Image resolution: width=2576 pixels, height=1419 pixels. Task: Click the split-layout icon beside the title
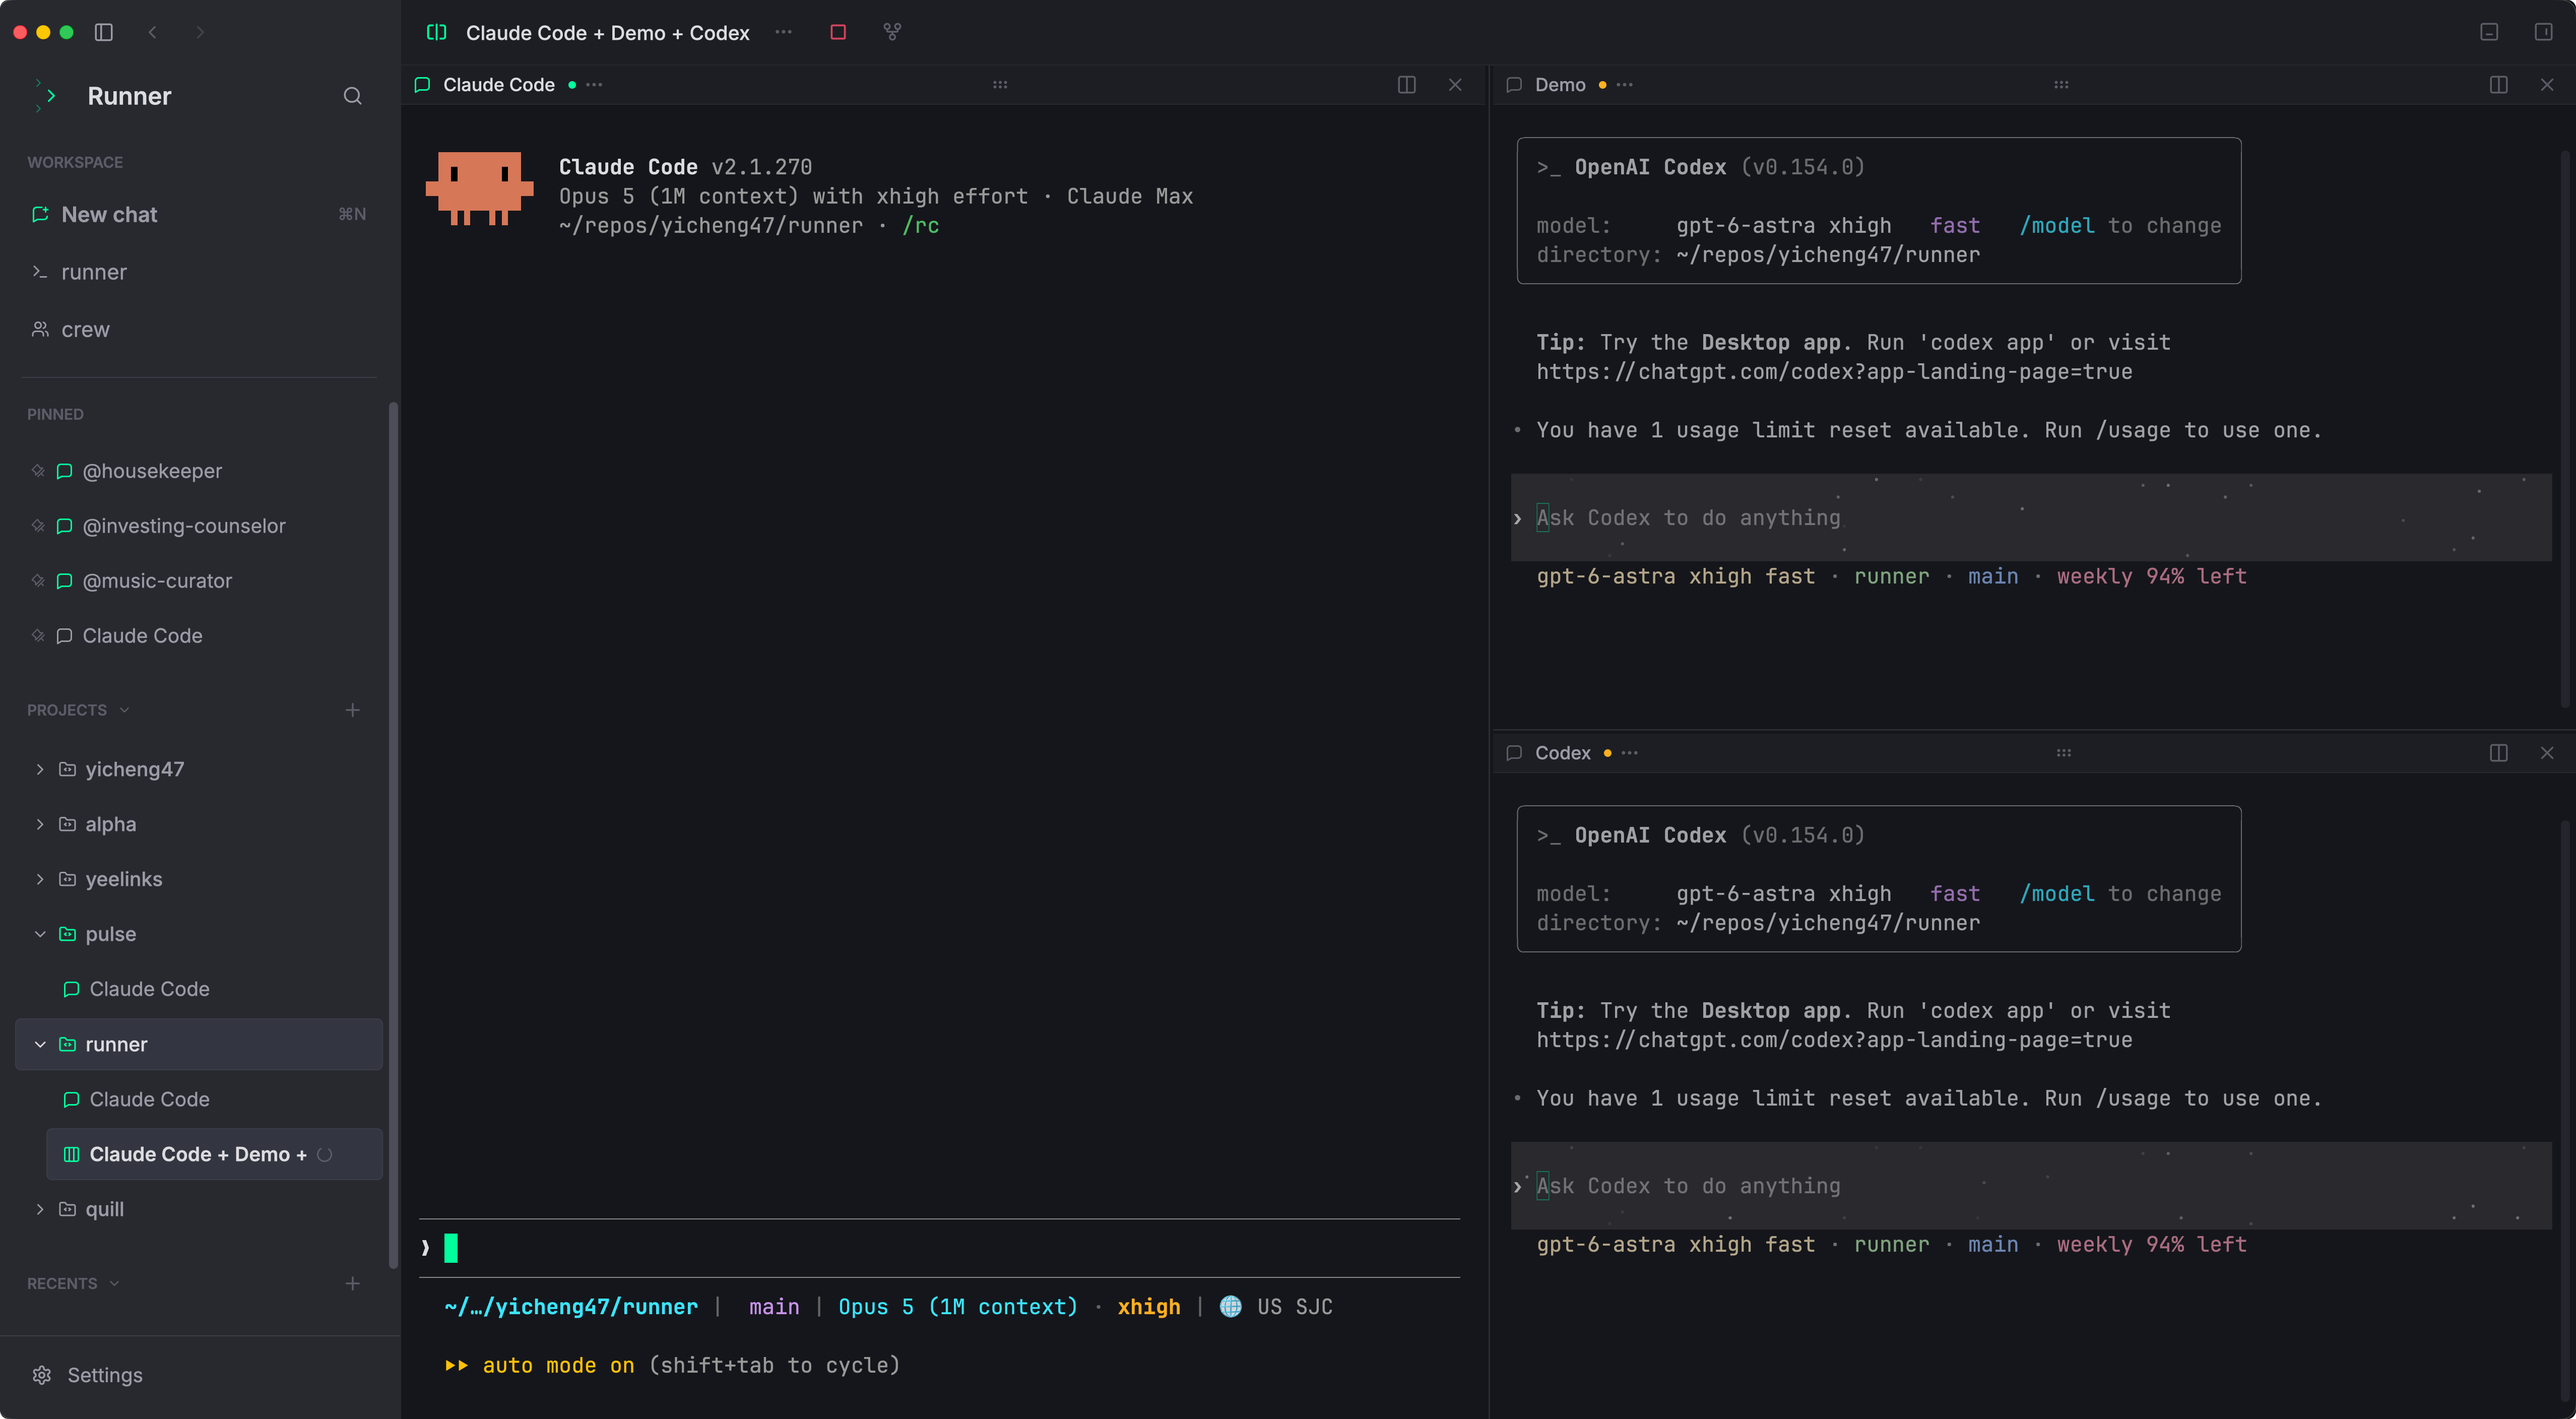click(436, 32)
